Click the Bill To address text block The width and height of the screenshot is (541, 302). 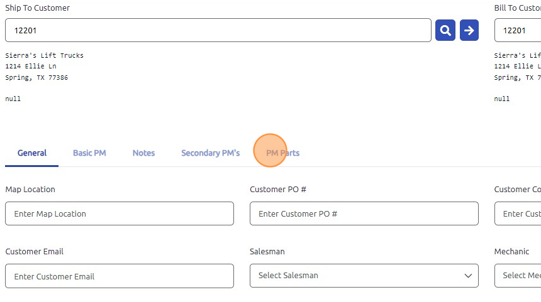[x=517, y=67]
